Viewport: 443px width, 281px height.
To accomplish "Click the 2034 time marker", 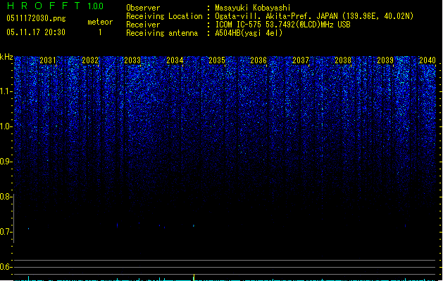I will pos(175,60).
